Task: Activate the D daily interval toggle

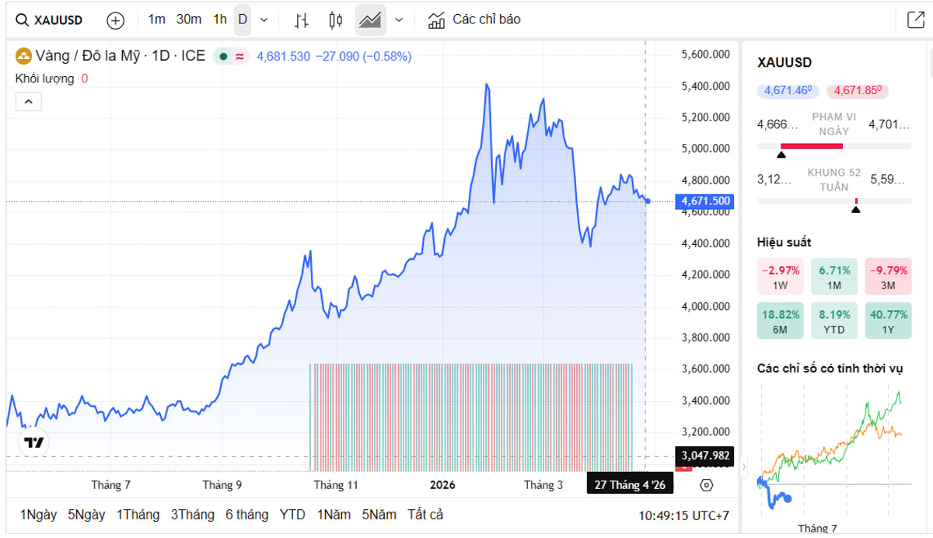Action: click(242, 19)
